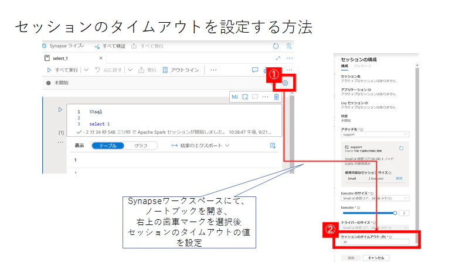Open the 結果のエクスポート dropdown
This screenshot has width=469, height=263.
point(200,146)
